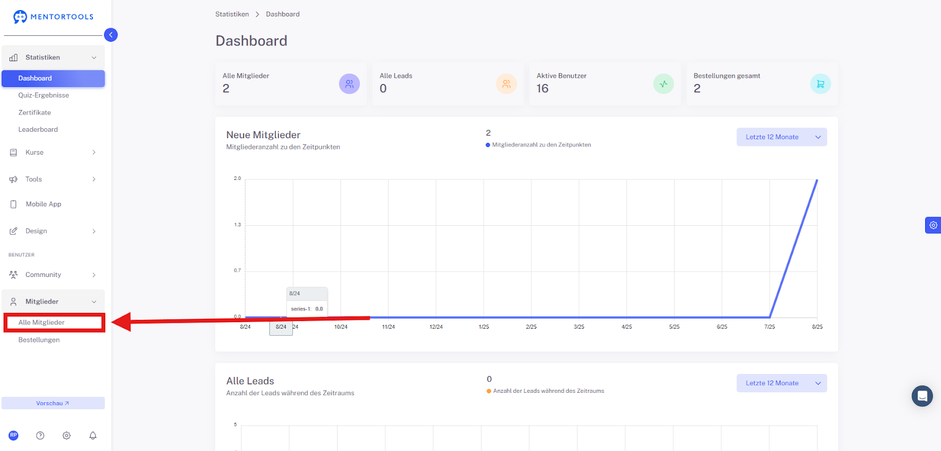Expand the Community sidebar section
The height and width of the screenshot is (451, 941).
pos(53,275)
